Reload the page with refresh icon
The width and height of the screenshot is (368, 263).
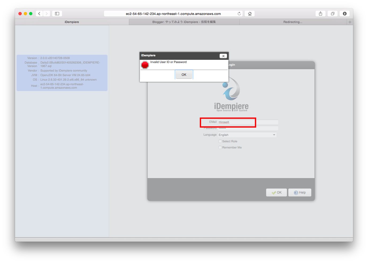coord(239,14)
